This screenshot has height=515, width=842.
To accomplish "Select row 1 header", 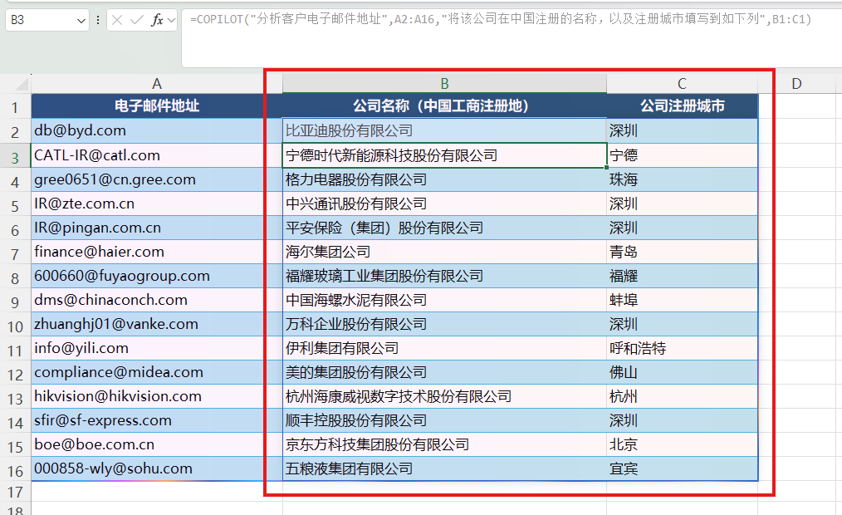I will pos(15,107).
